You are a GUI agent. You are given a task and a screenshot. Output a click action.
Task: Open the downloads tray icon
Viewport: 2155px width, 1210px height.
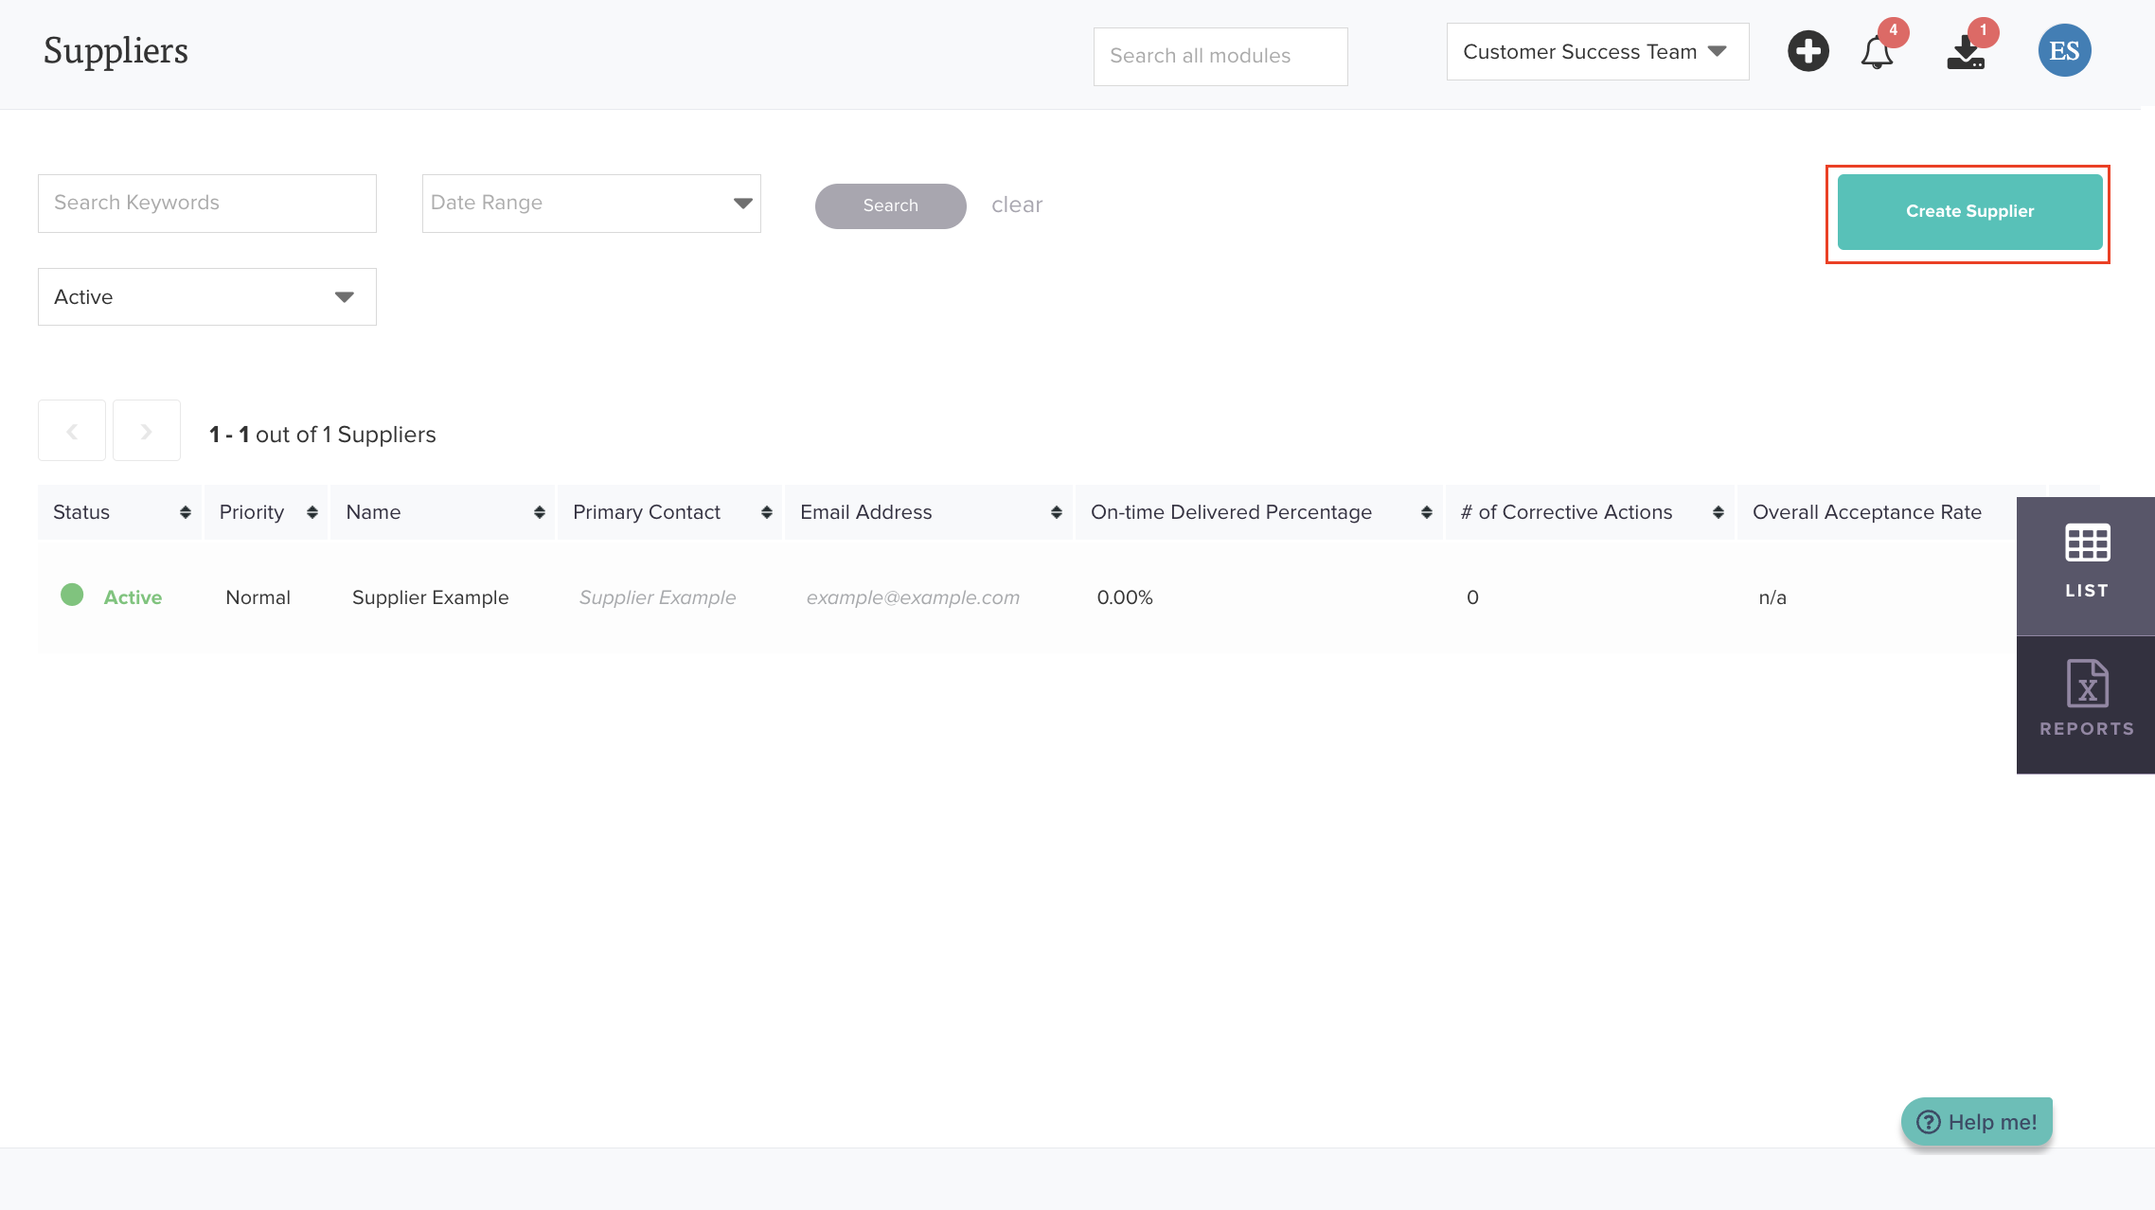click(1967, 53)
